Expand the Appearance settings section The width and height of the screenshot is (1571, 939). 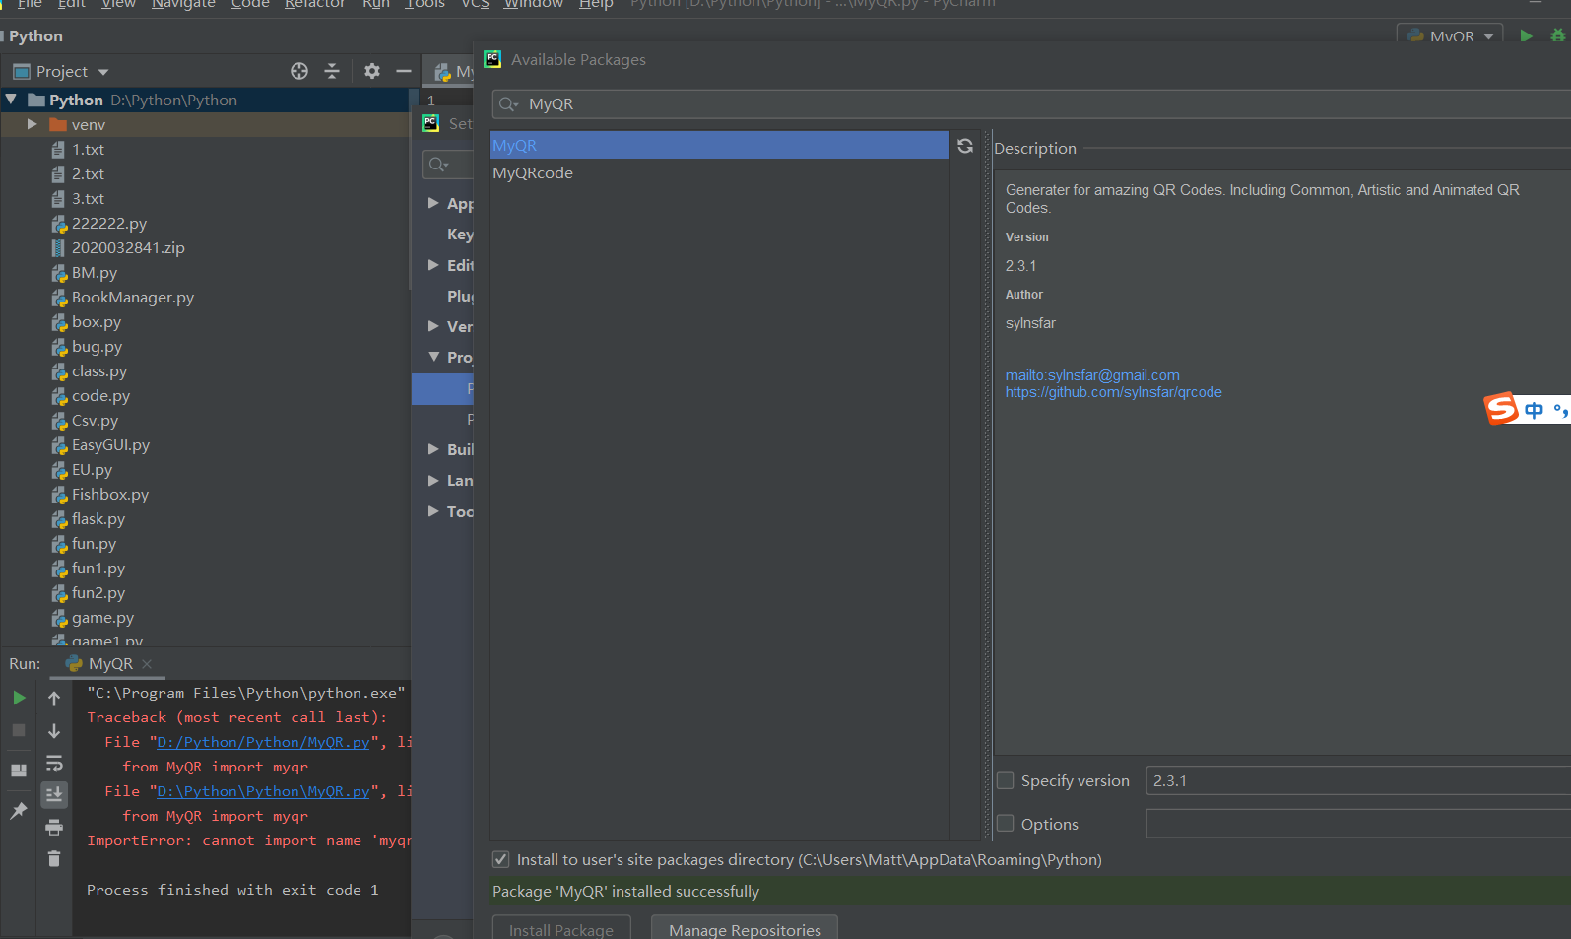(433, 203)
